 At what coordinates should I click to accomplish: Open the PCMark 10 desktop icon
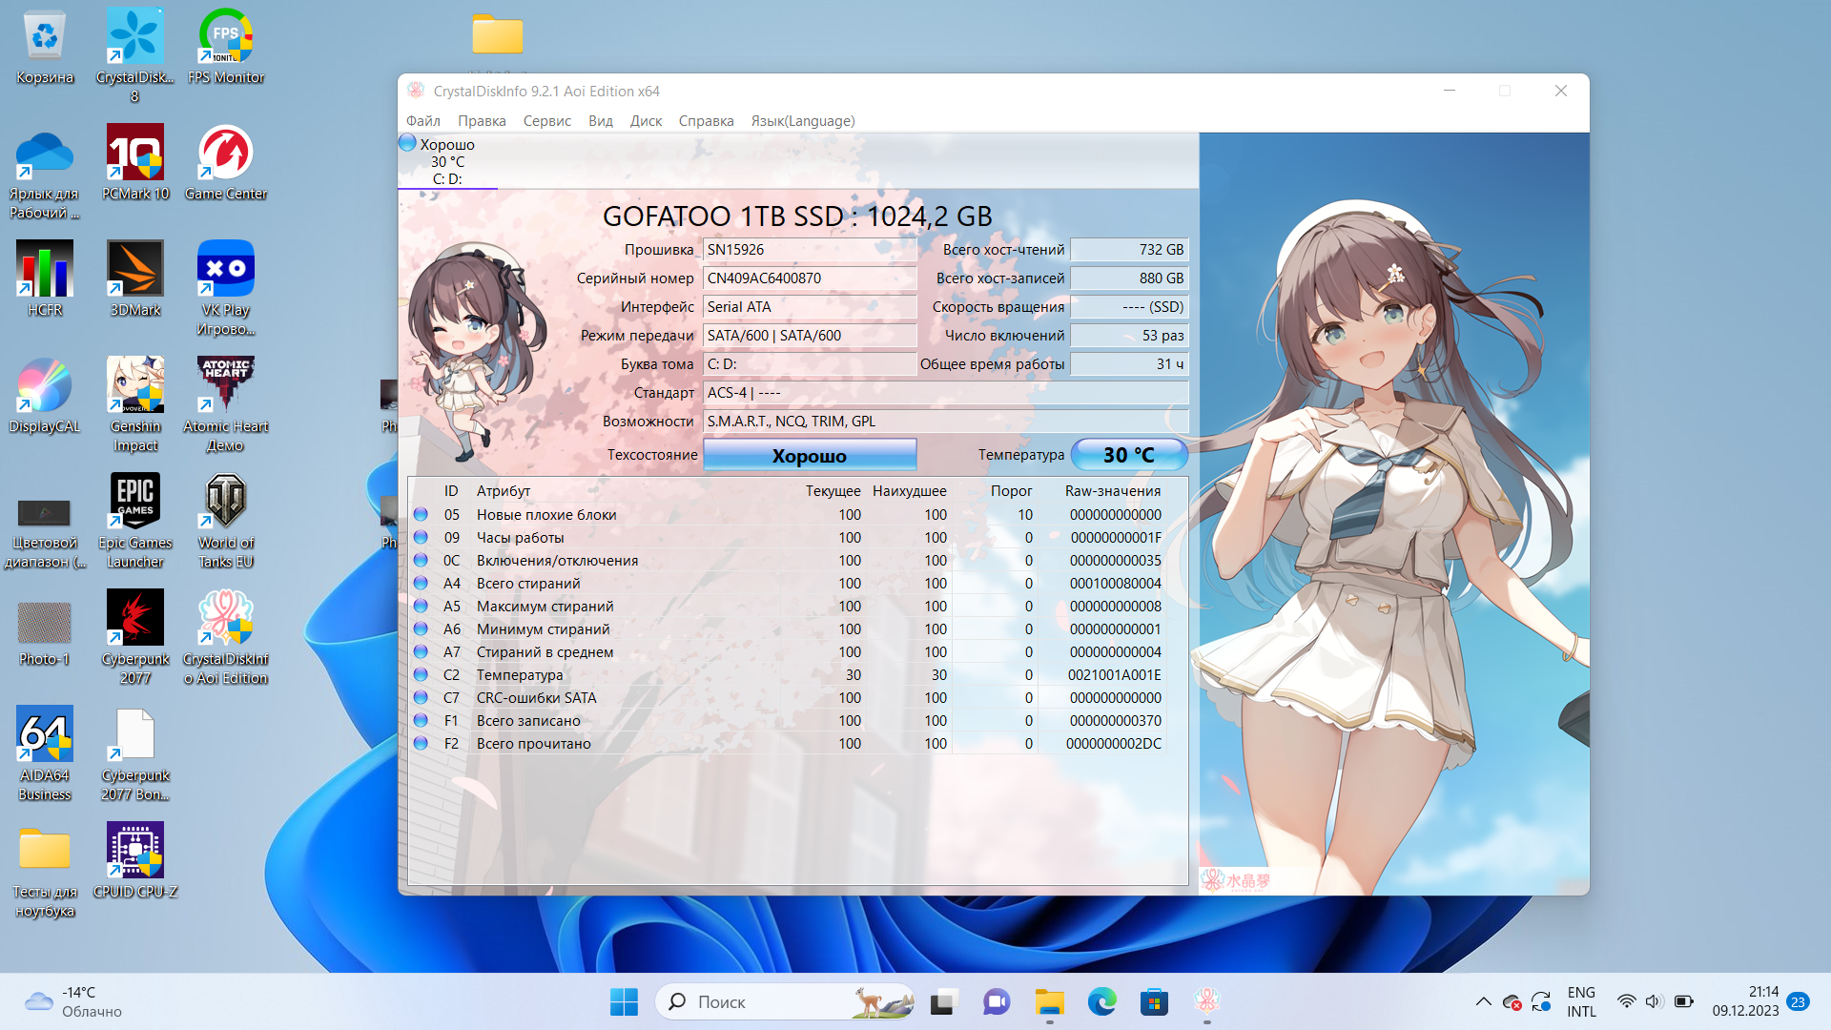[134, 153]
